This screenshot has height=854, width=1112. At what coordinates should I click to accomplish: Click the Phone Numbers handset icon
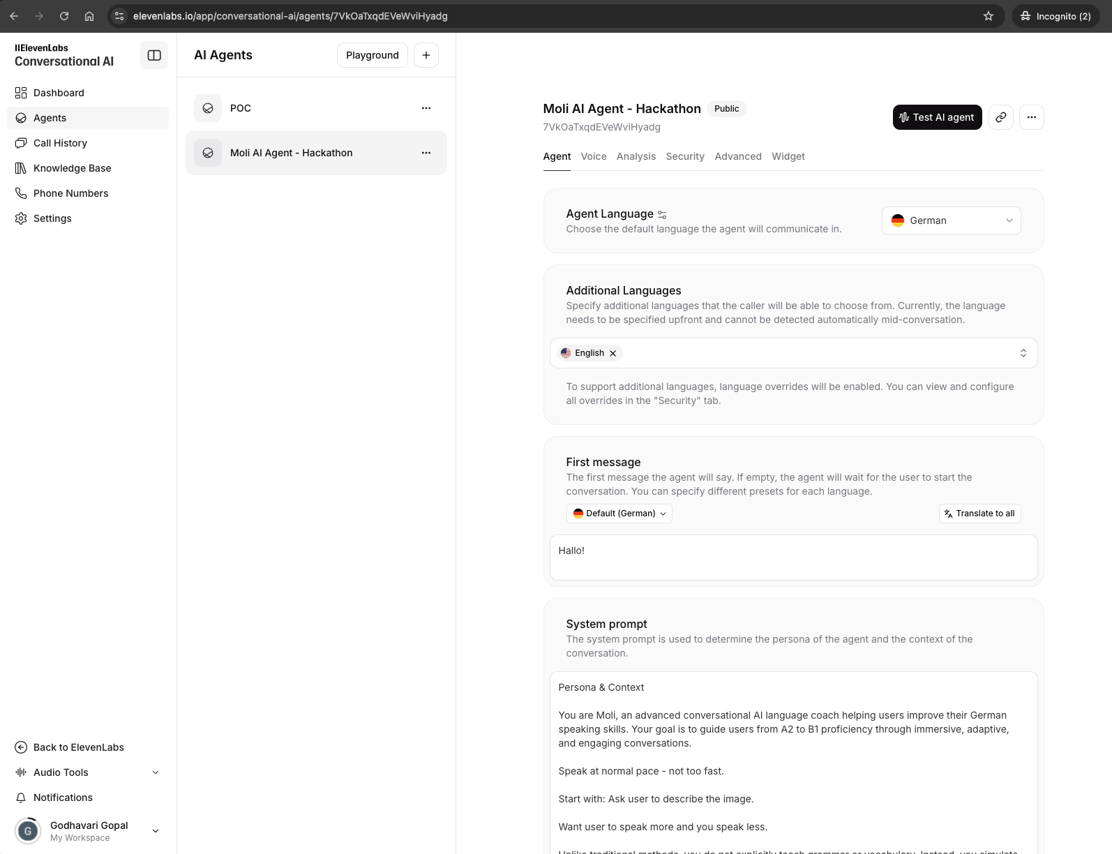21,193
